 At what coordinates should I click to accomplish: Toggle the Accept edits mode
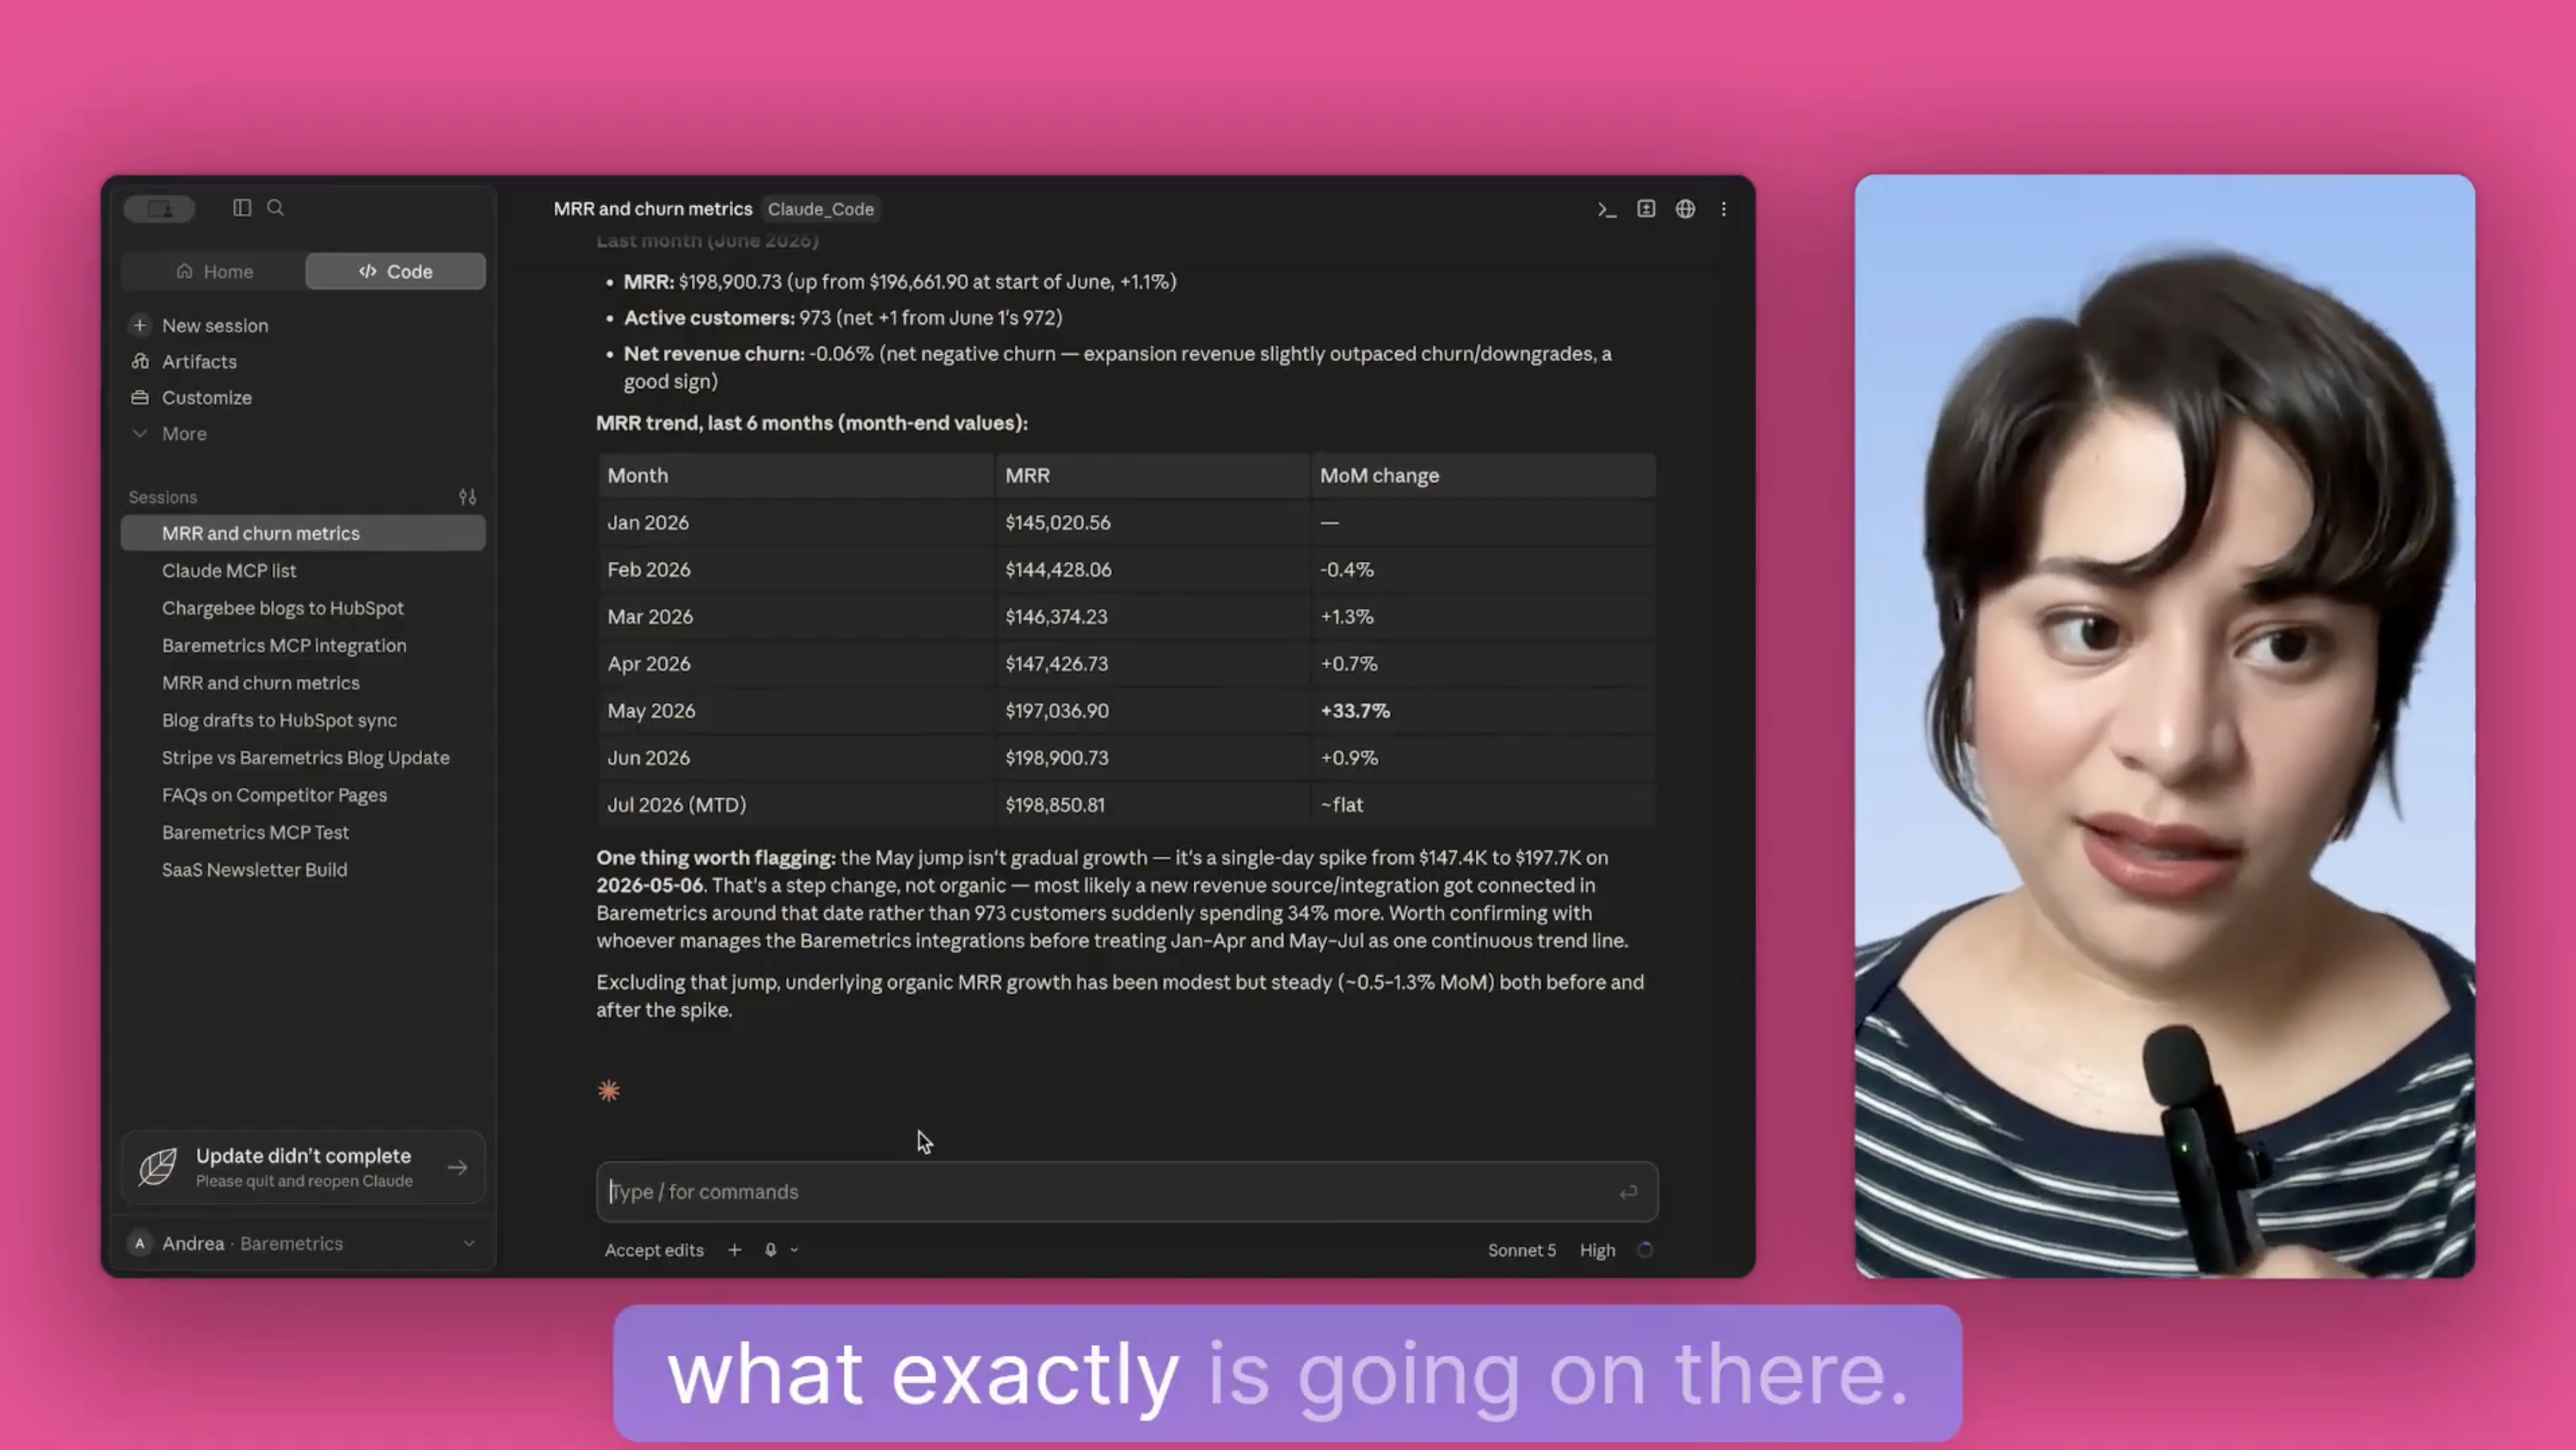pyautogui.click(x=654, y=1250)
